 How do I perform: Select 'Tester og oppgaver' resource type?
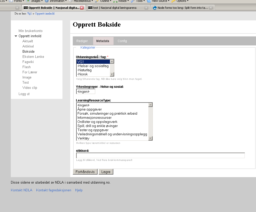click(x=113, y=130)
